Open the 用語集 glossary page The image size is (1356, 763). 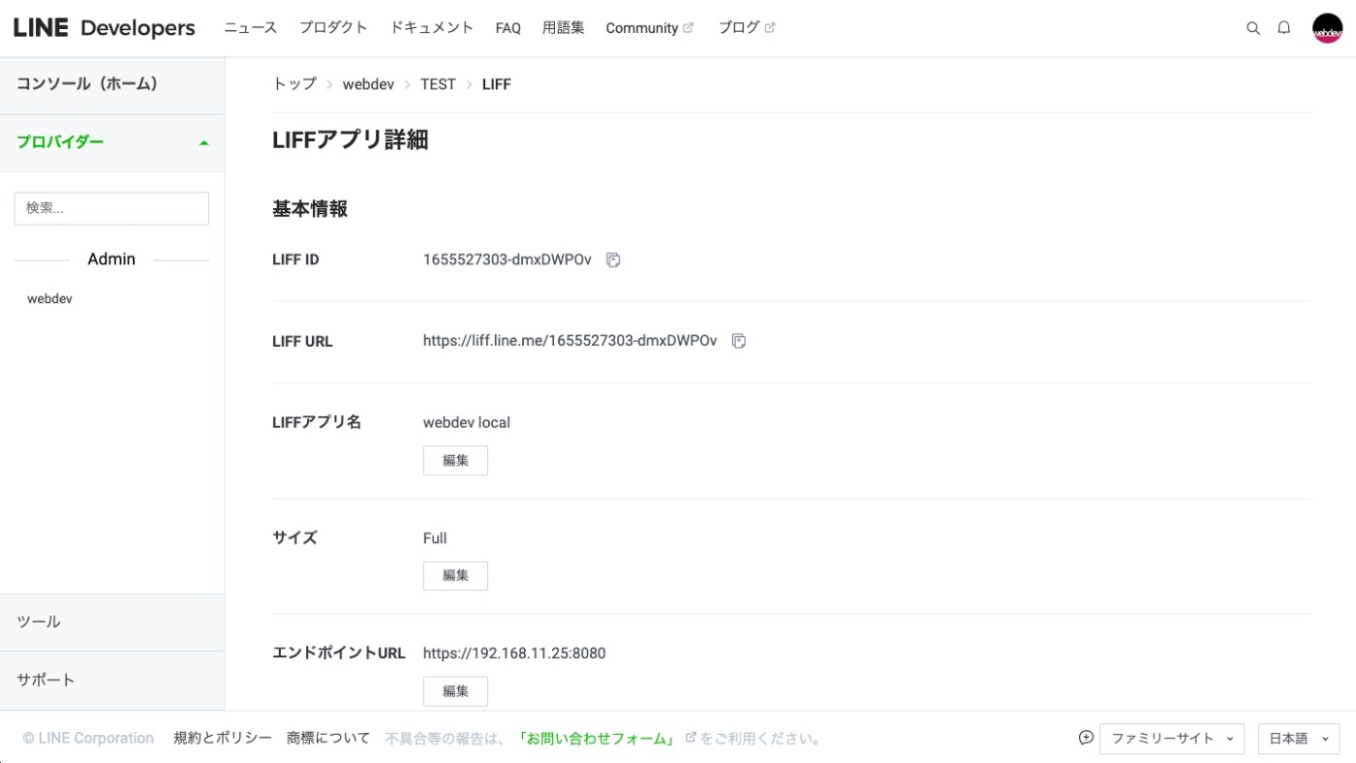pos(564,28)
